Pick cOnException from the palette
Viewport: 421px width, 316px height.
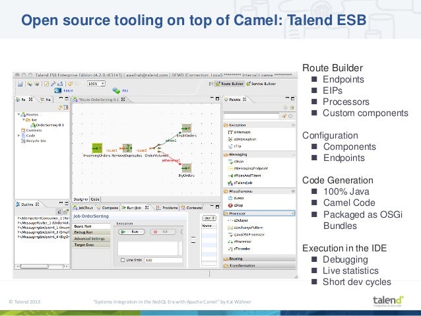[242, 139]
